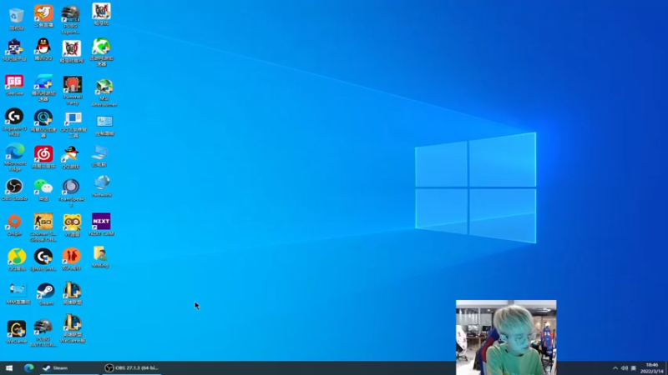This screenshot has width=668, height=375.
Task: Launch the NetEase UU accelerator icon
Action: [43, 123]
